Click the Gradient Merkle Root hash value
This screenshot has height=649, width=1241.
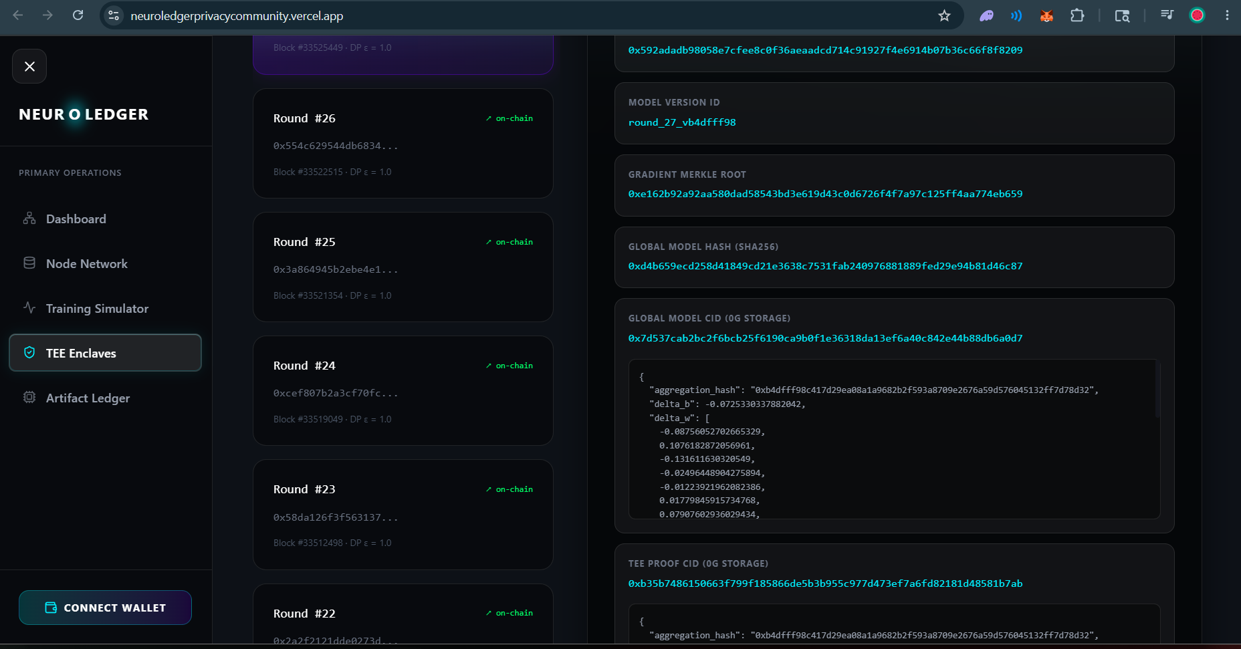[825, 194]
